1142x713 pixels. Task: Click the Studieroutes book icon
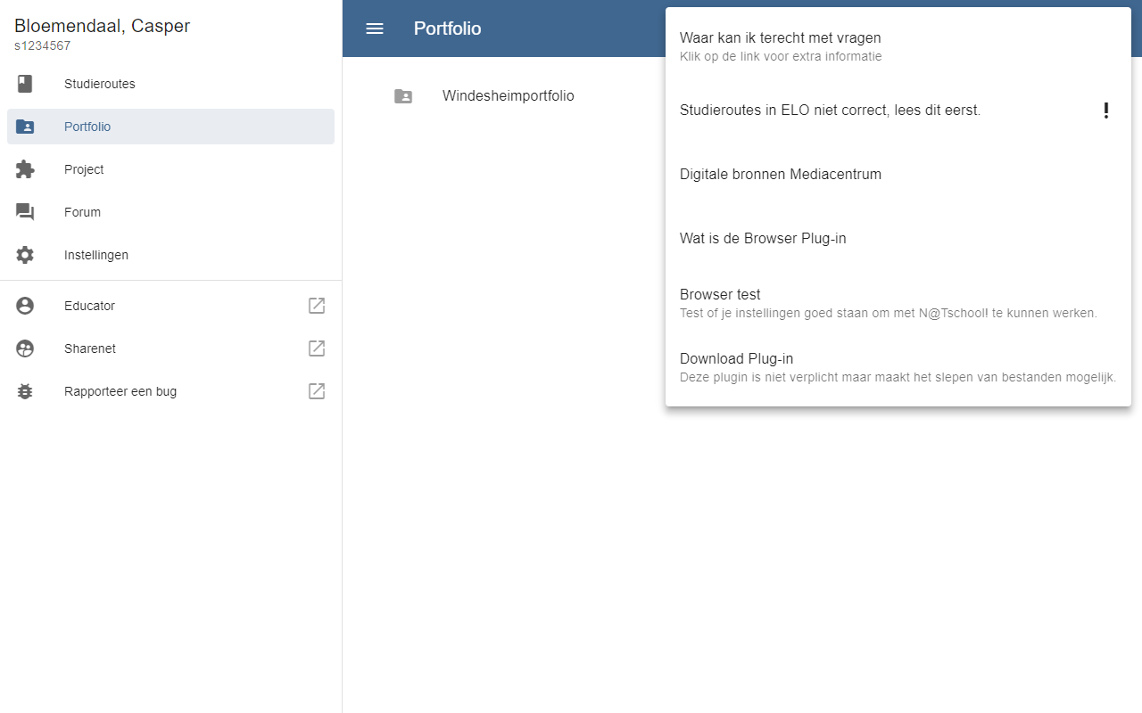pyautogui.click(x=25, y=84)
